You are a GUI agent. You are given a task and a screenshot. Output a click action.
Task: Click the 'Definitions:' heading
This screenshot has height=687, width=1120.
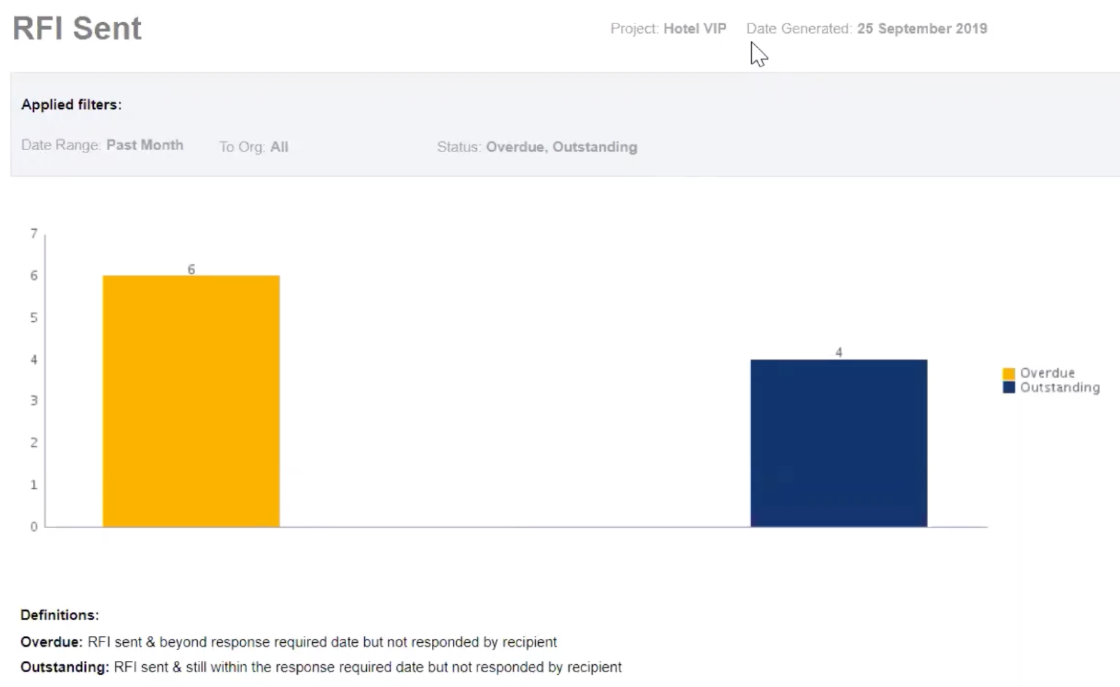60,615
